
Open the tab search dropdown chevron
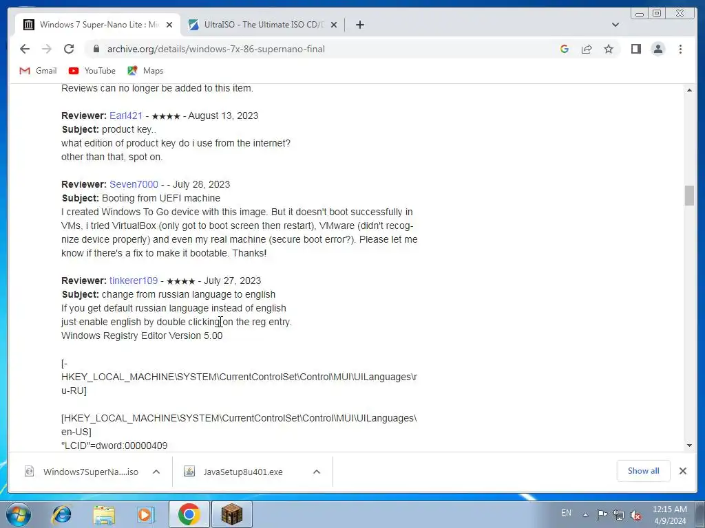[615, 25]
